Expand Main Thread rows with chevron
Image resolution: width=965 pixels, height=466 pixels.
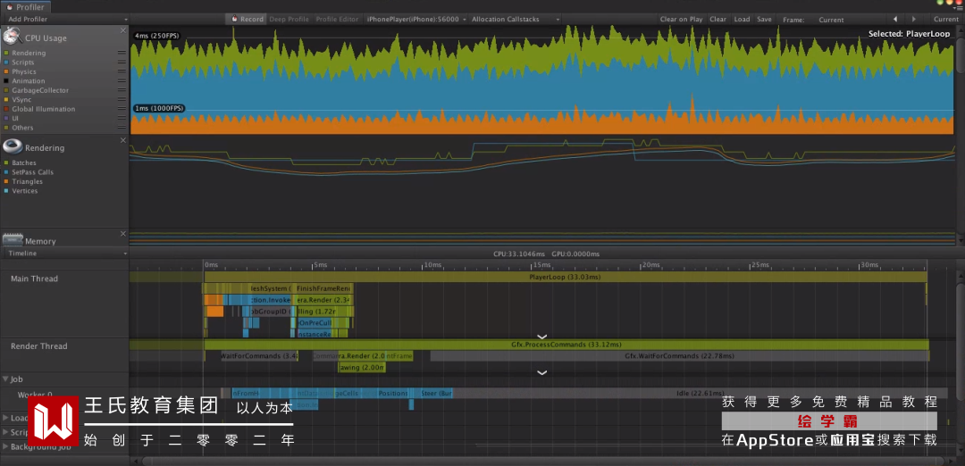click(542, 337)
